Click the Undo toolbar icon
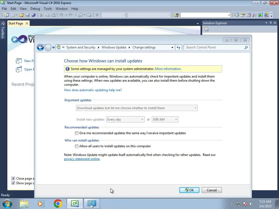Image resolution: width=279 pixels, height=209 pixels. 61,15
